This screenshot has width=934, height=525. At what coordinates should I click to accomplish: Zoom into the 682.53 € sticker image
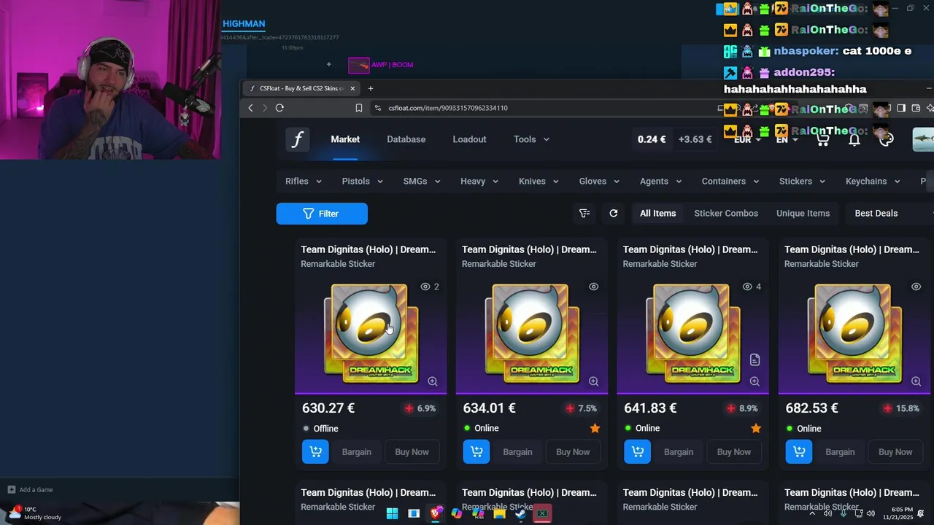click(916, 381)
